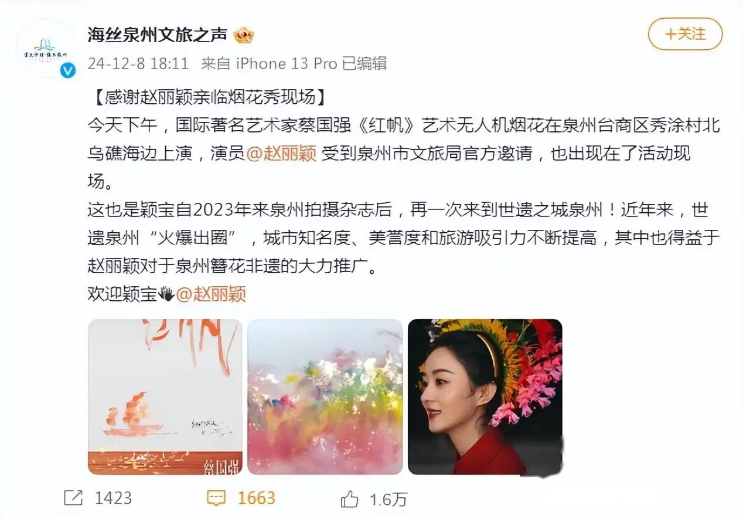Open comments via the orange comment icon
The width and height of the screenshot is (743, 516).
216,498
